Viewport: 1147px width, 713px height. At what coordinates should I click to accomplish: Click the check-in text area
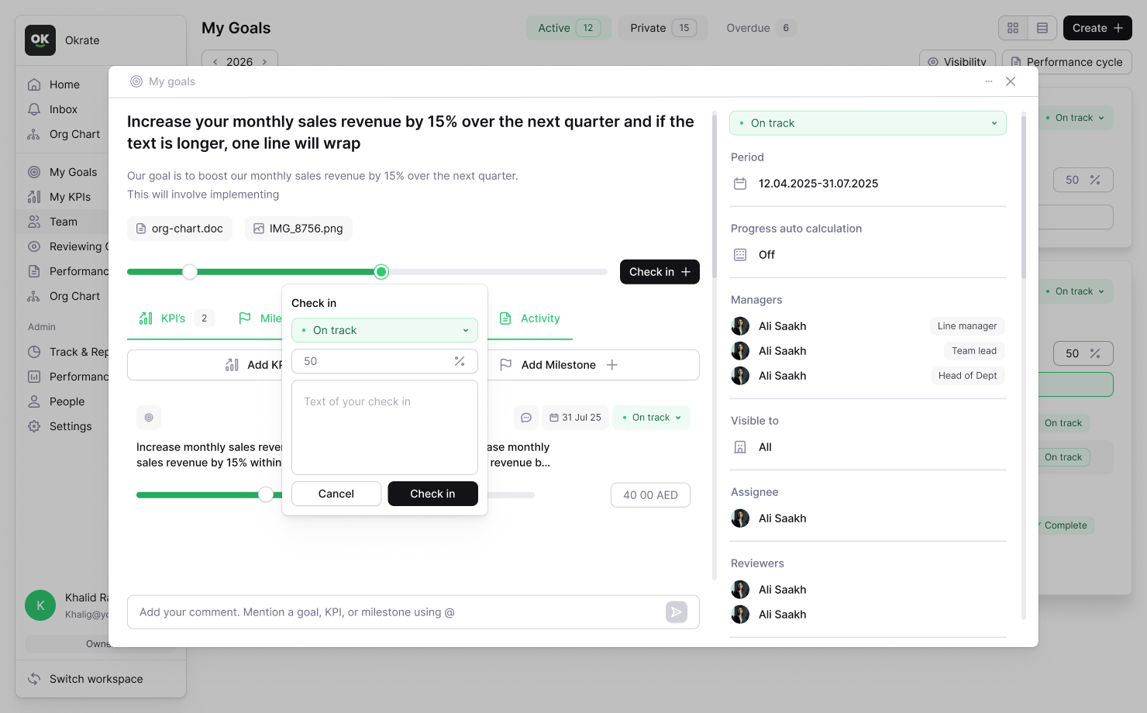384,427
